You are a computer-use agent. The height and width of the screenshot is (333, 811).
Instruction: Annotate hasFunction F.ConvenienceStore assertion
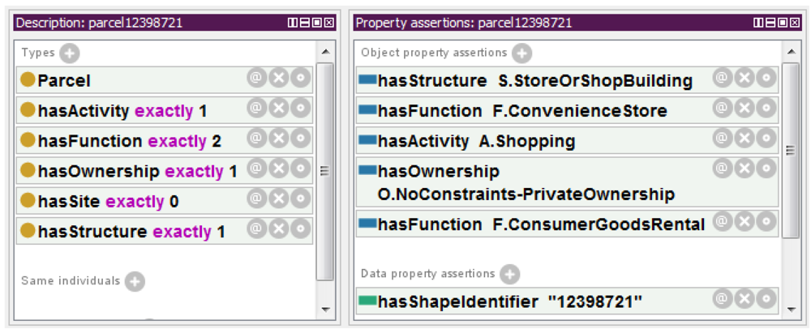click(x=723, y=108)
